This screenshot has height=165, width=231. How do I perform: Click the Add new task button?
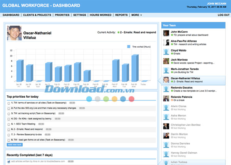(15, 145)
